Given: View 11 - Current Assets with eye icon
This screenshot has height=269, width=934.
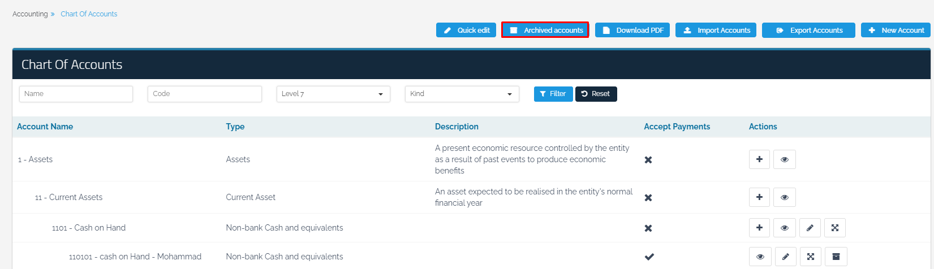Looking at the screenshot, I should point(784,197).
